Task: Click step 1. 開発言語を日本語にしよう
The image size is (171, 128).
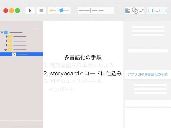Action: 79,65
